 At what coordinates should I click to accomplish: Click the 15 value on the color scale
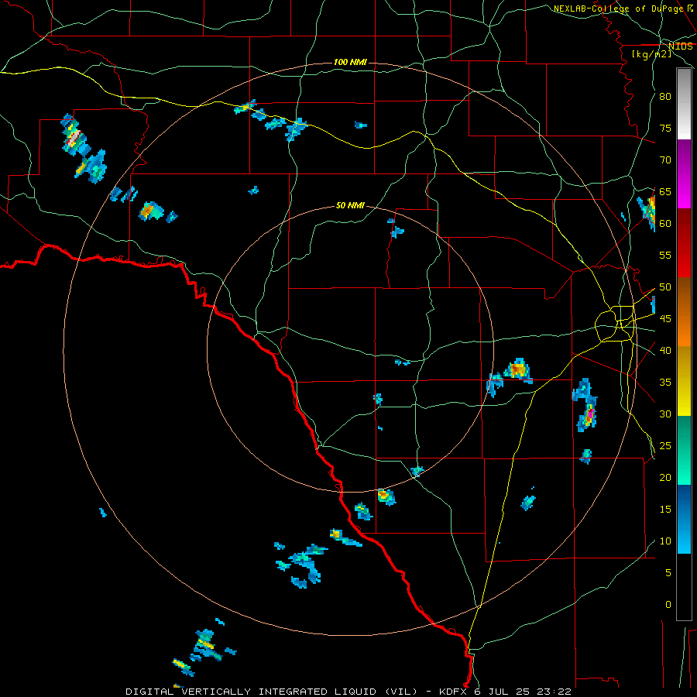pos(665,510)
